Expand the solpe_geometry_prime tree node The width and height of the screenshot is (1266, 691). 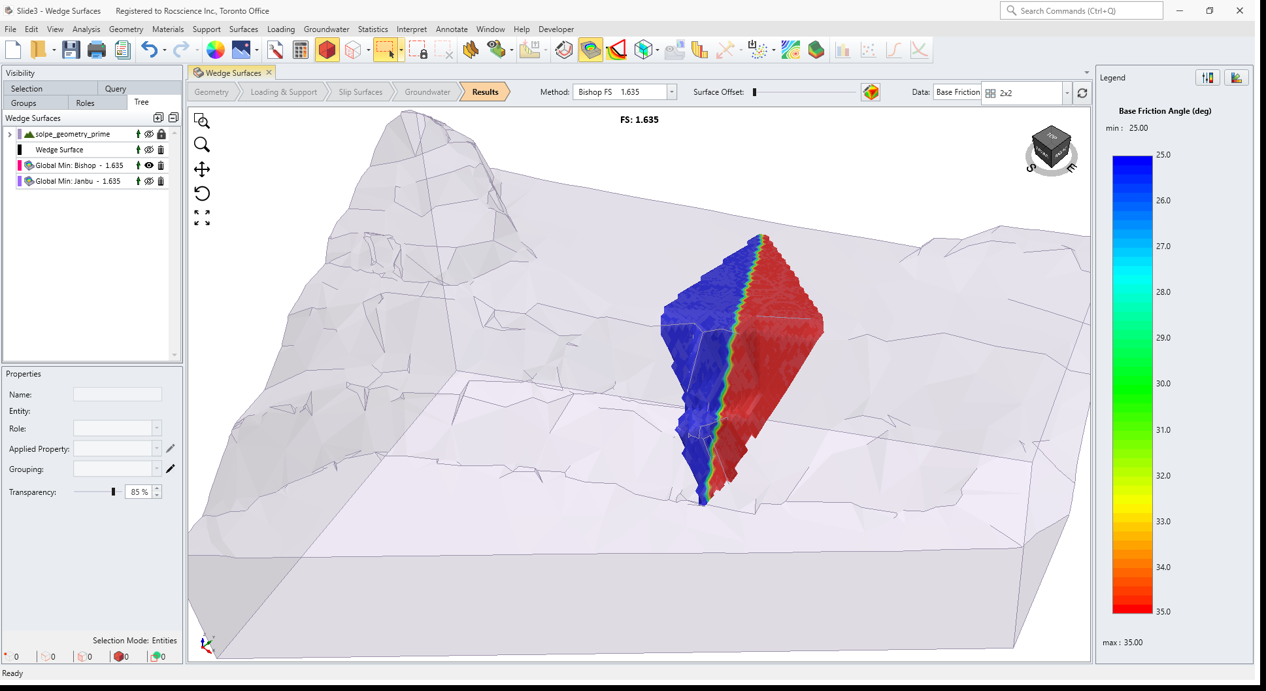(9, 133)
